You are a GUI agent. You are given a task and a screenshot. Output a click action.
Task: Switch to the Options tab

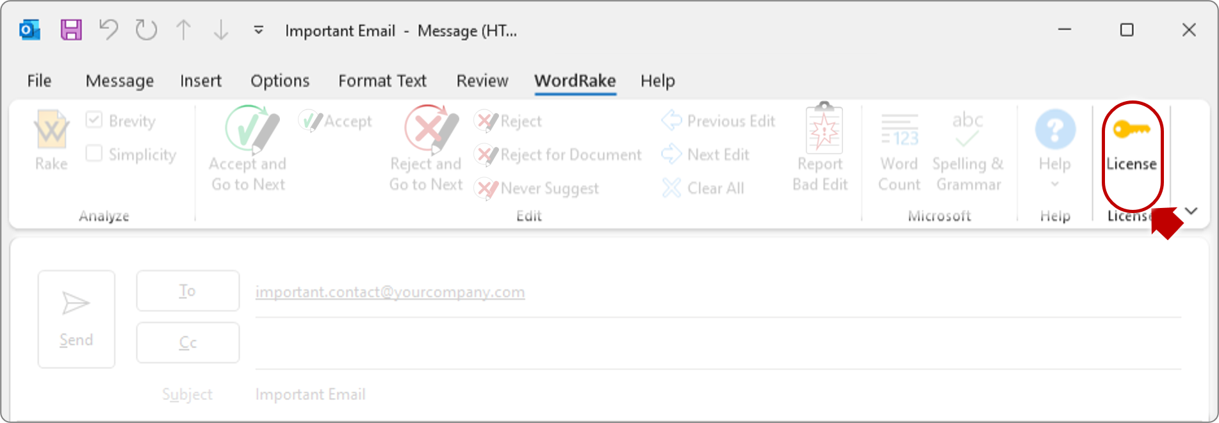pos(280,81)
